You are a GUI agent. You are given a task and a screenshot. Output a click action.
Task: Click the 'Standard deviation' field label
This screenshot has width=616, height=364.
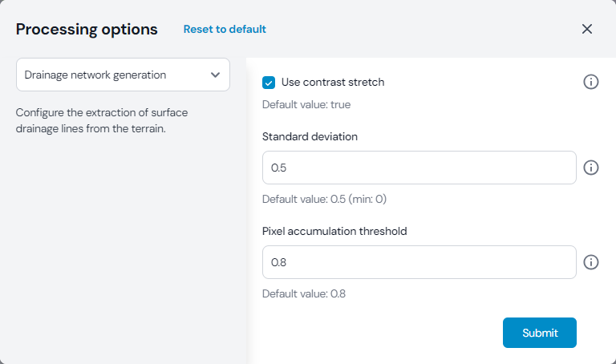[310, 136]
